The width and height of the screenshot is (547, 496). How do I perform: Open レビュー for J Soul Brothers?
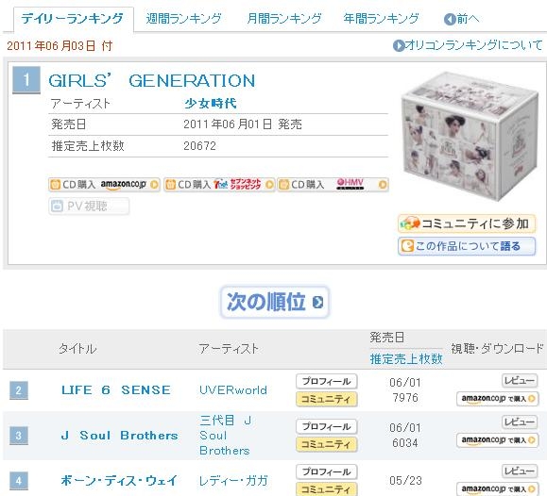point(520,422)
